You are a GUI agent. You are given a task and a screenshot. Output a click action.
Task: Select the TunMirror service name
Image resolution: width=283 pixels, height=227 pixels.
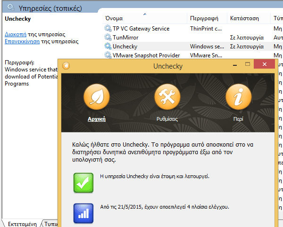click(x=125, y=38)
